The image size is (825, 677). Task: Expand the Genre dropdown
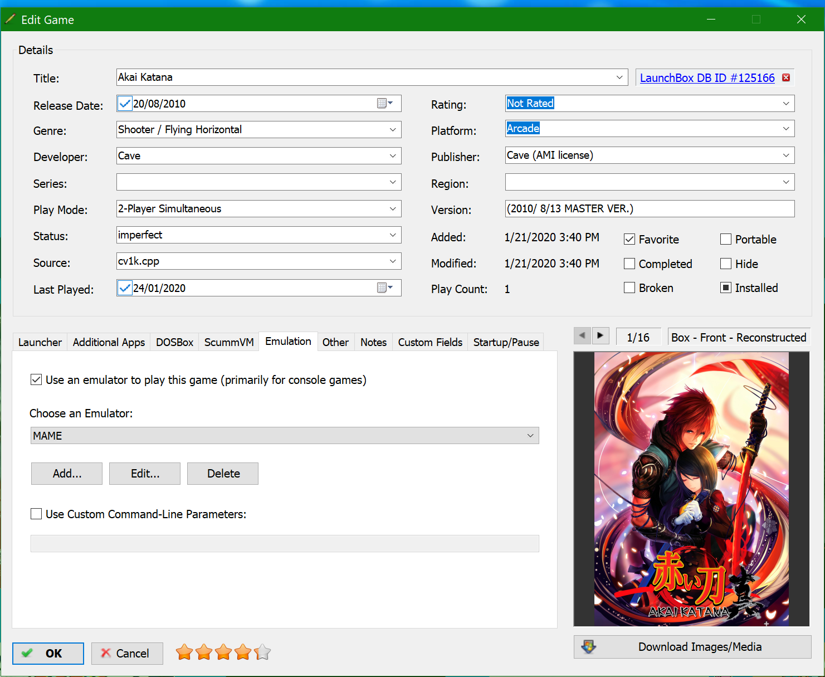(x=393, y=129)
